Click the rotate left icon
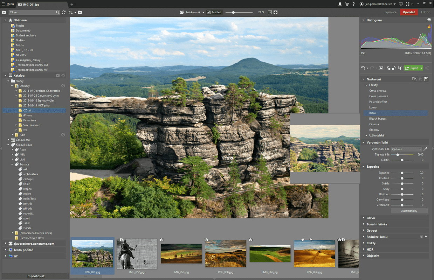This screenshot has height=280, width=434. [x=388, y=68]
